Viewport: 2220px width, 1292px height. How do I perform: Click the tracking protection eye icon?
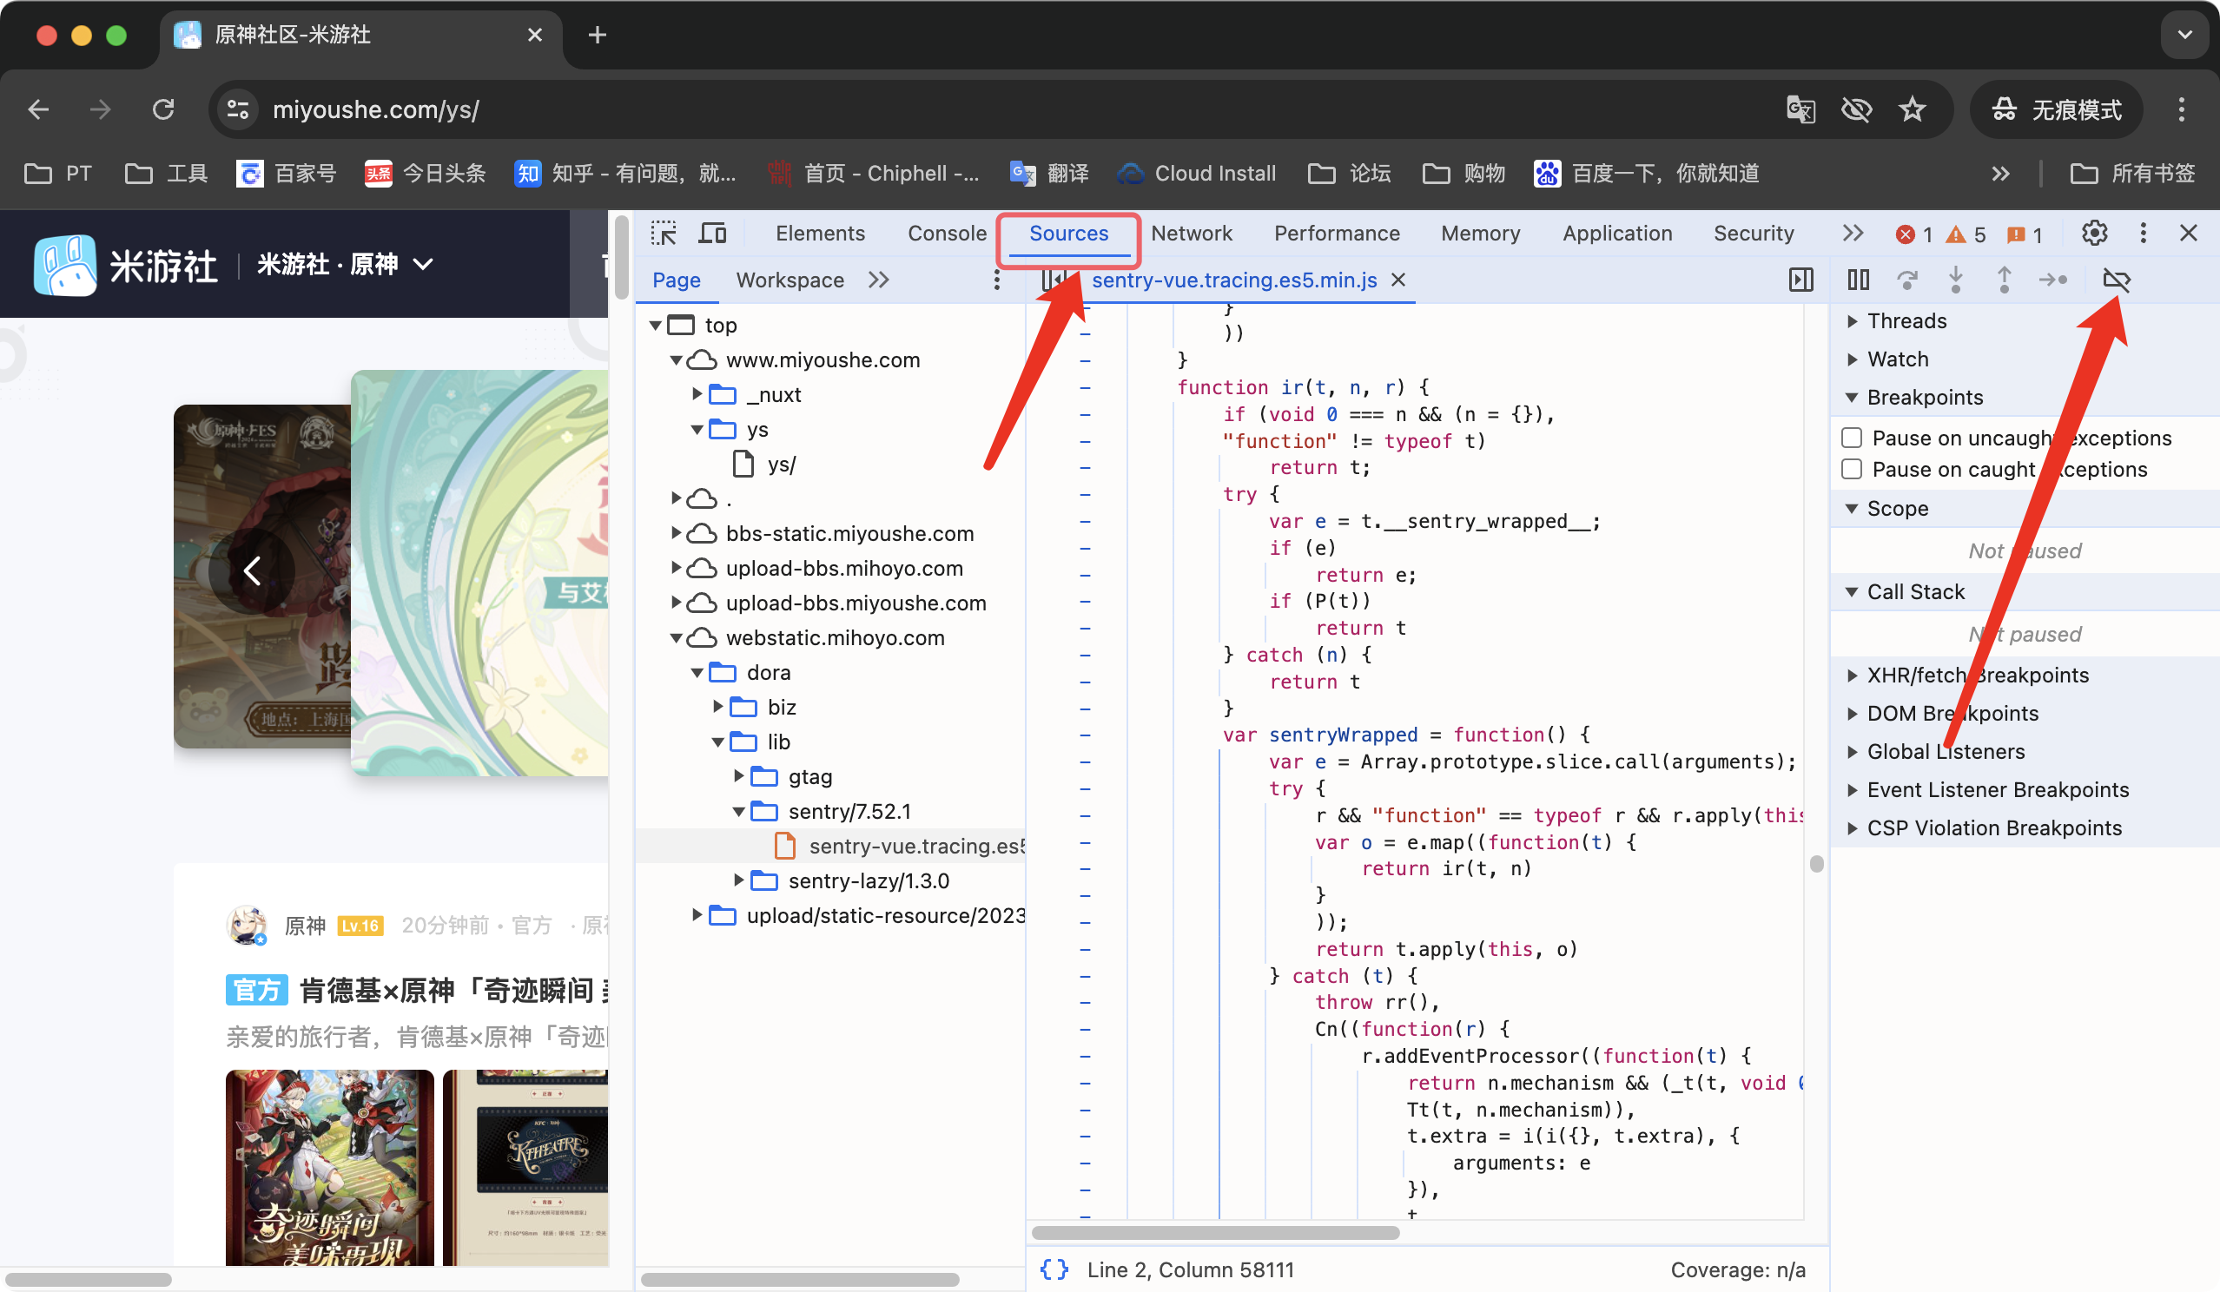tap(1856, 110)
